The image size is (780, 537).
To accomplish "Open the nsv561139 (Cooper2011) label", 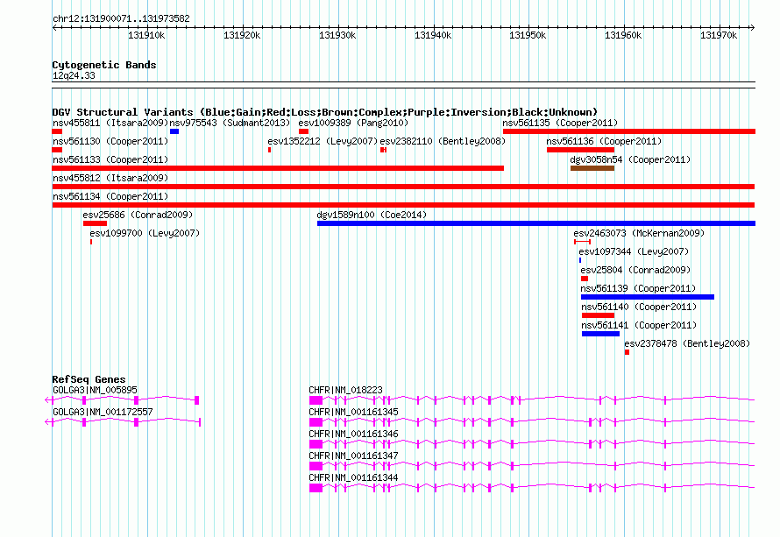I will point(638,288).
